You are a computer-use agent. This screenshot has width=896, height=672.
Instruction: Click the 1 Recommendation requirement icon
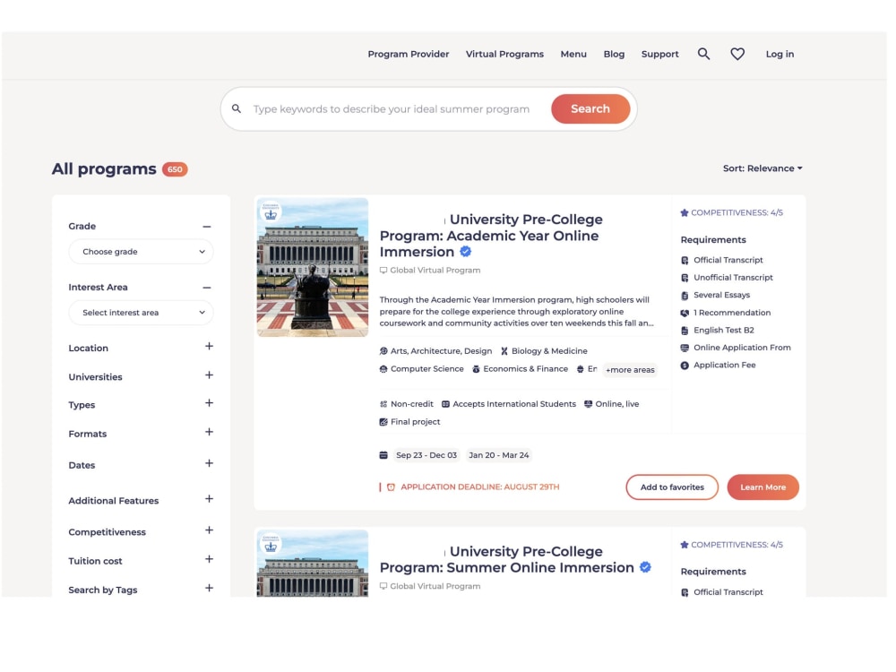tap(685, 313)
